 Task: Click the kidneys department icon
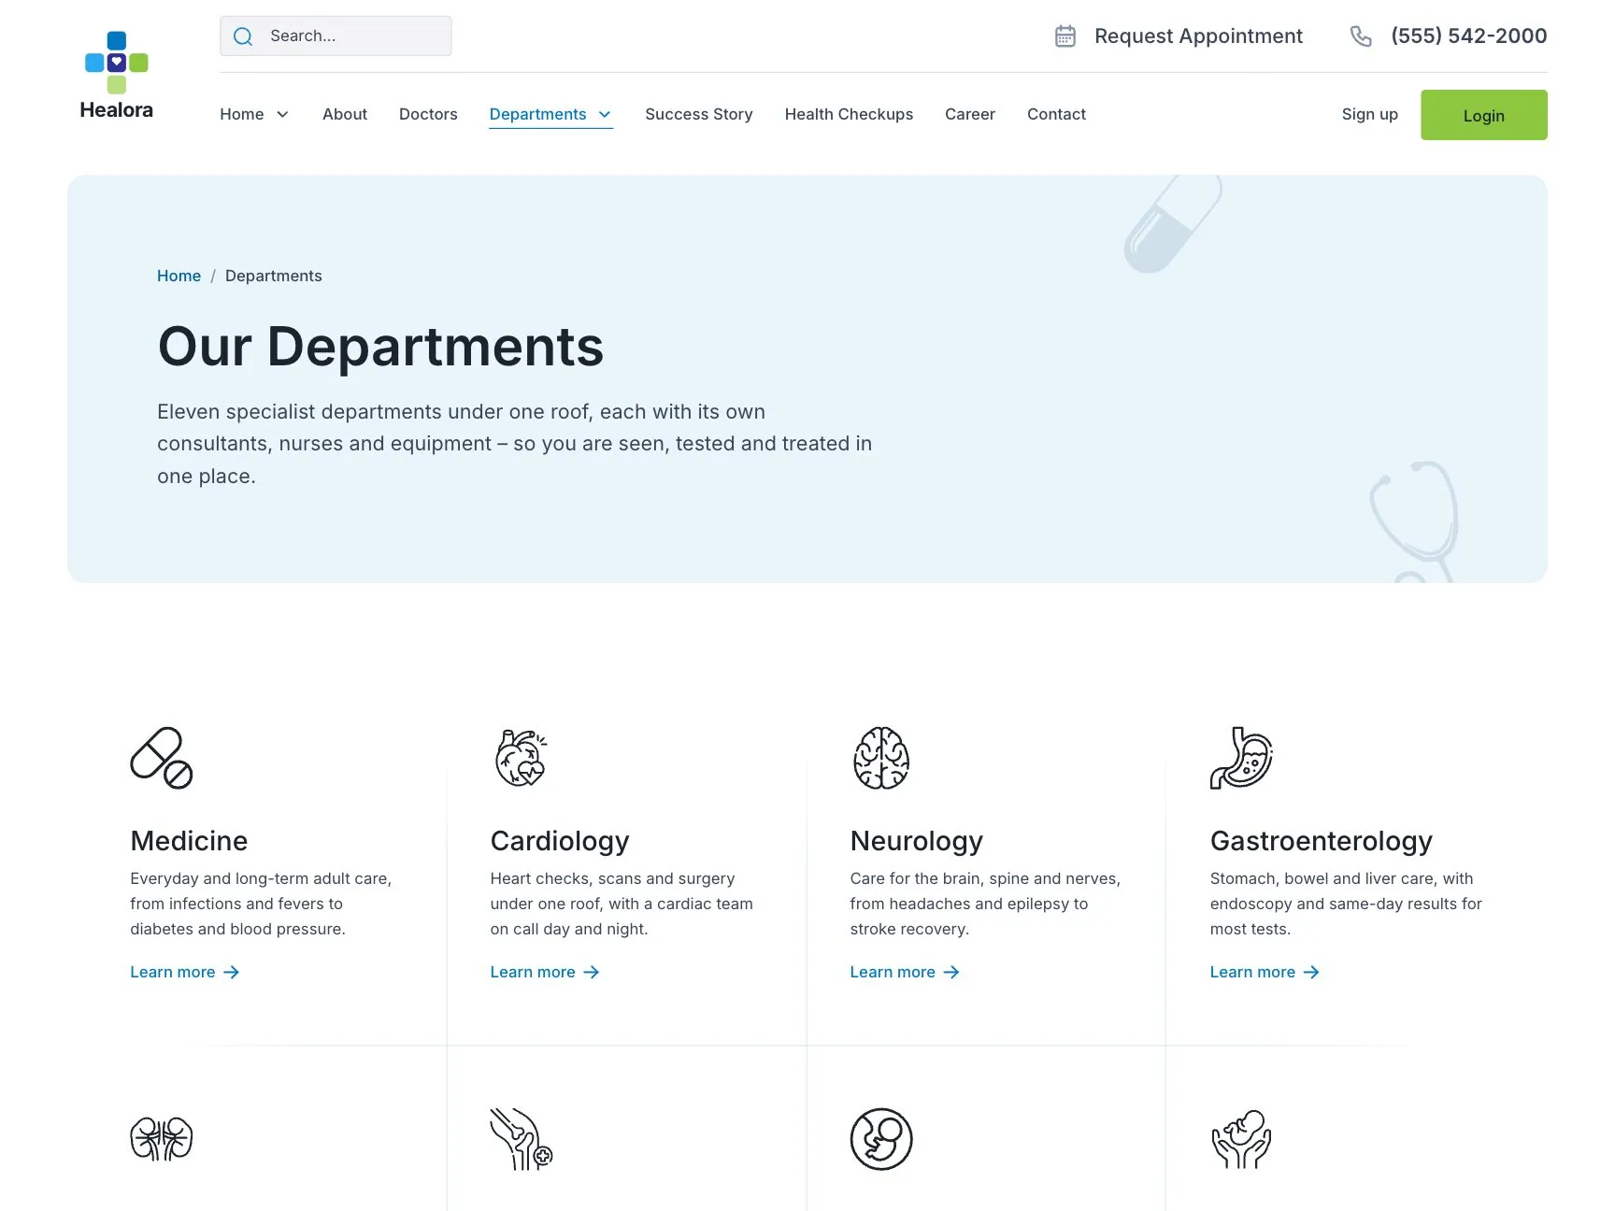pyautogui.click(x=162, y=1139)
